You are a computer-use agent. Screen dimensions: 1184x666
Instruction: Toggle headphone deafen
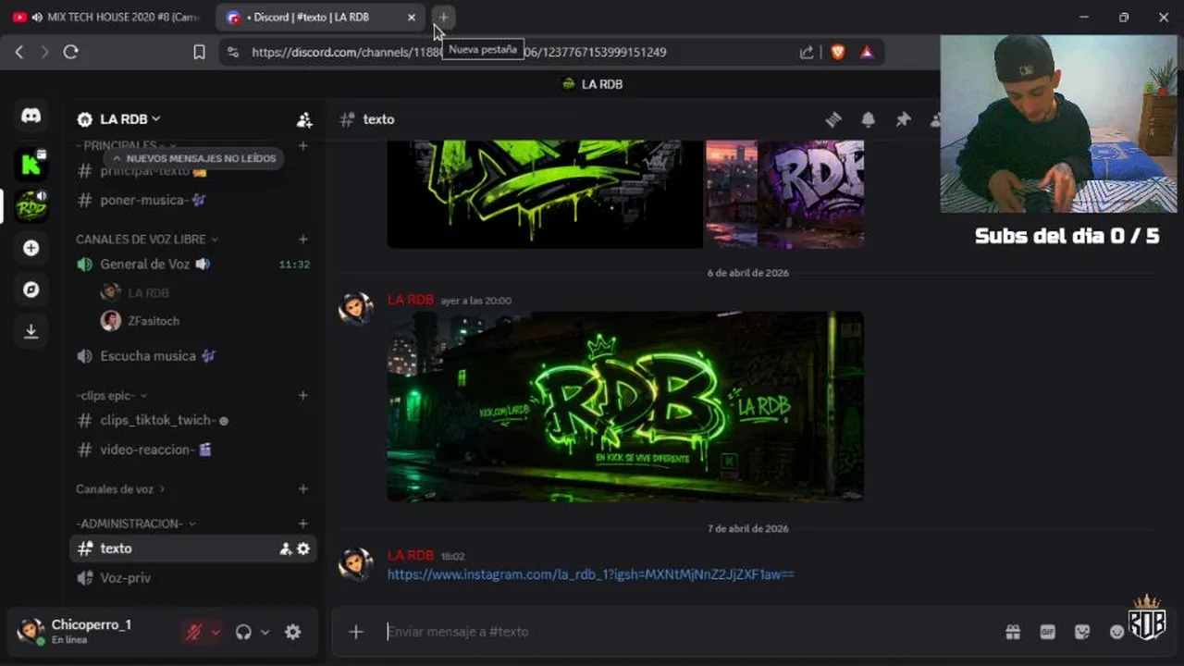tap(243, 632)
